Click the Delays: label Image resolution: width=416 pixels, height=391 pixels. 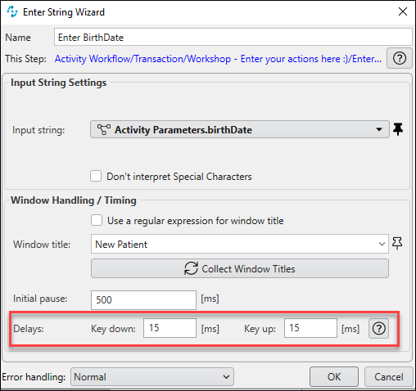[29, 329]
